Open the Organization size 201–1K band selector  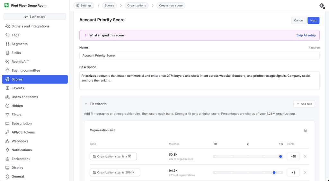coord(115,172)
